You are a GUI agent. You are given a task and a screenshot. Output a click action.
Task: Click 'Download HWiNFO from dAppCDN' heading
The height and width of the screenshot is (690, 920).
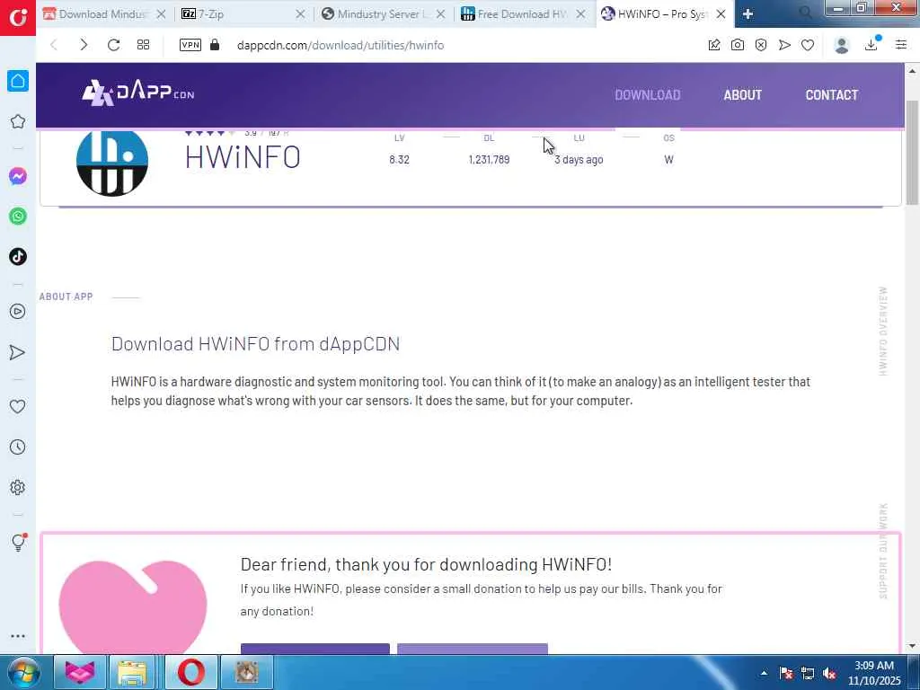[255, 344]
